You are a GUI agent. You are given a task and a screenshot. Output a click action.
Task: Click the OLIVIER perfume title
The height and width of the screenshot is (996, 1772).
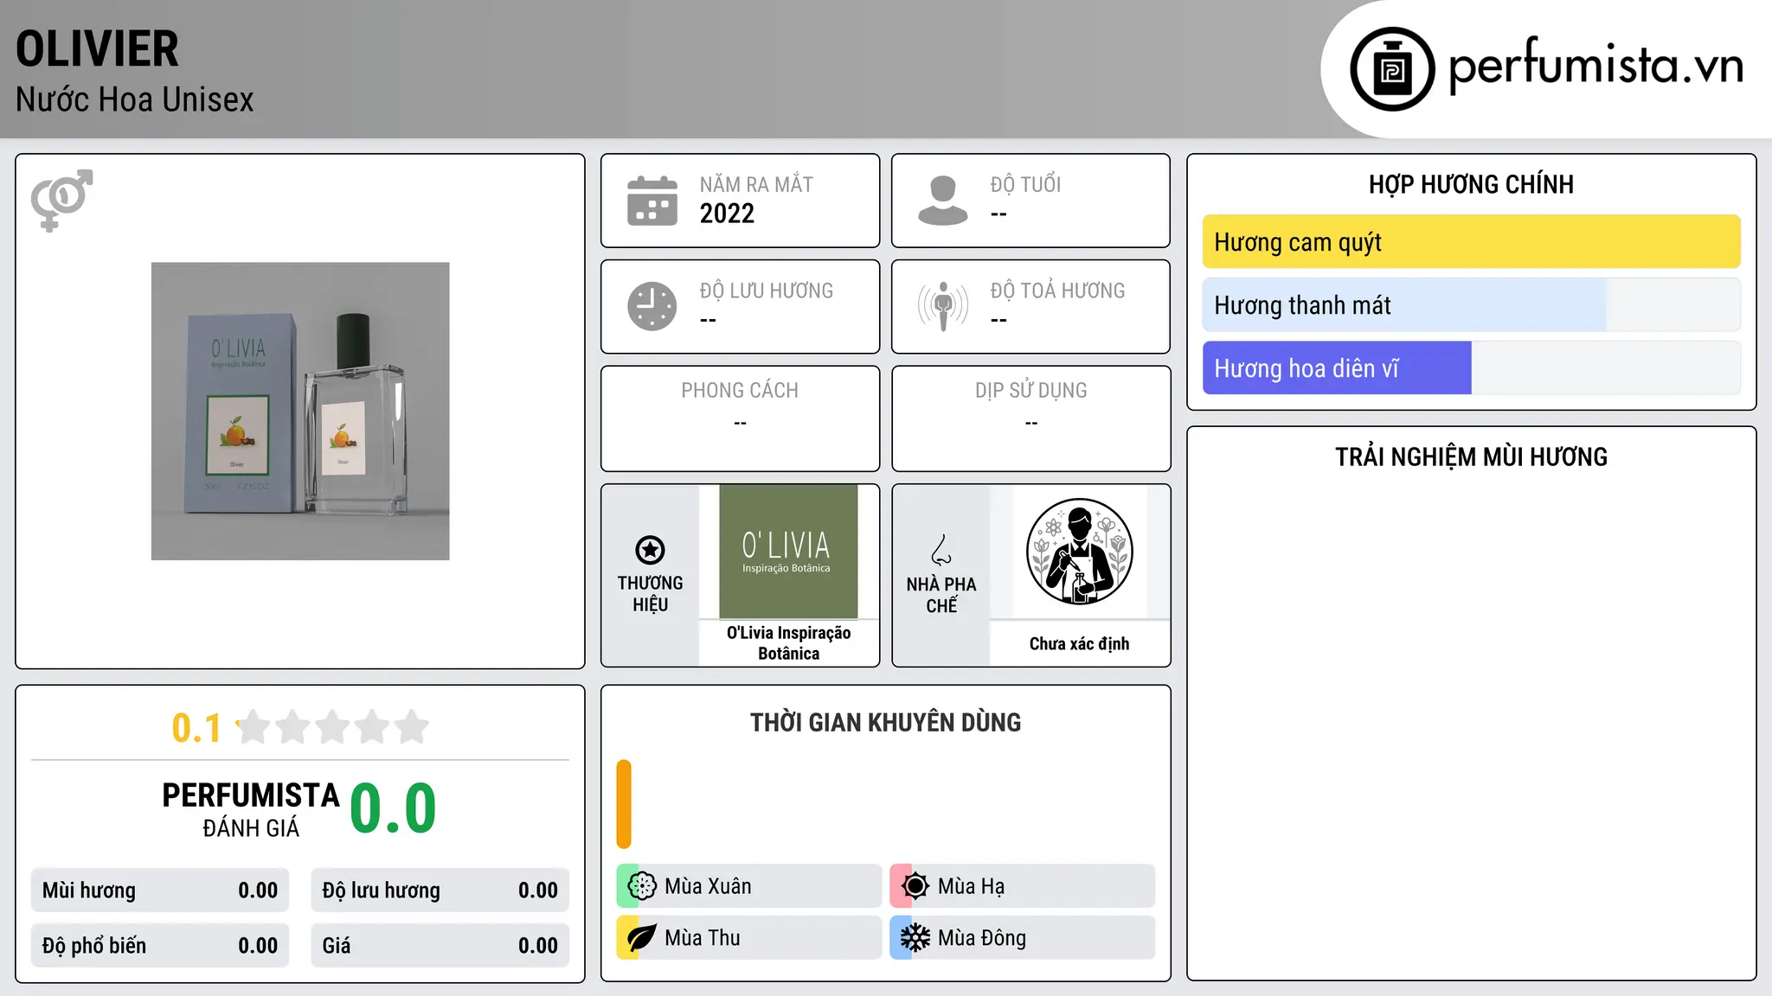click(97, 49)
